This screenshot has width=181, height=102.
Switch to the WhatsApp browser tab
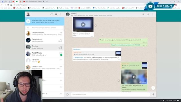coord(17,2)
